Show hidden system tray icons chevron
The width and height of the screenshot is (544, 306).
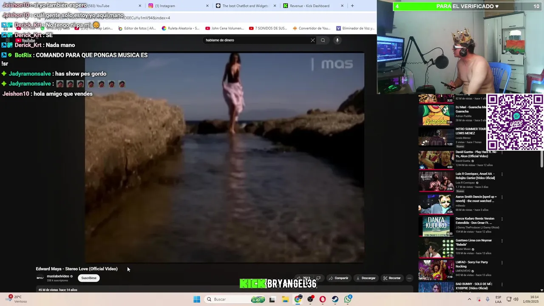pyautogui.click(x=469, y=299)
